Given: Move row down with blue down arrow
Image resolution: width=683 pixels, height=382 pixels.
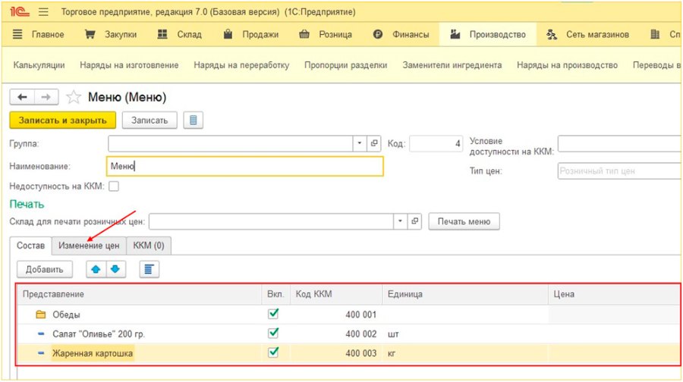Looking at the screenshot, I should pyautogui.click(x=115, y=269).
